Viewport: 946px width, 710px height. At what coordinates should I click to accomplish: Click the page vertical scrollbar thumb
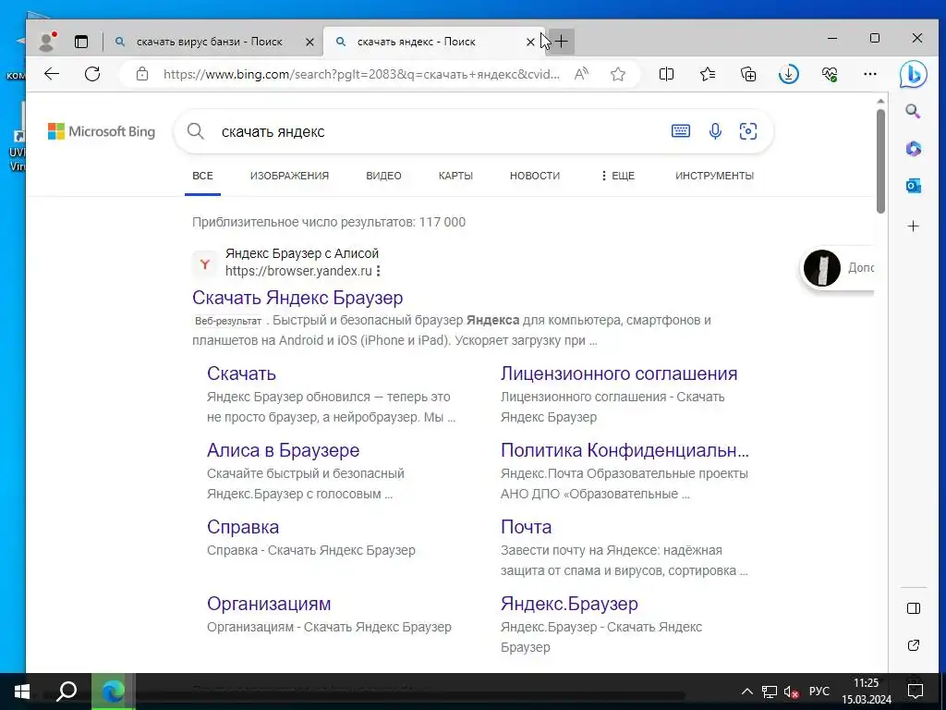click(880, 161)
